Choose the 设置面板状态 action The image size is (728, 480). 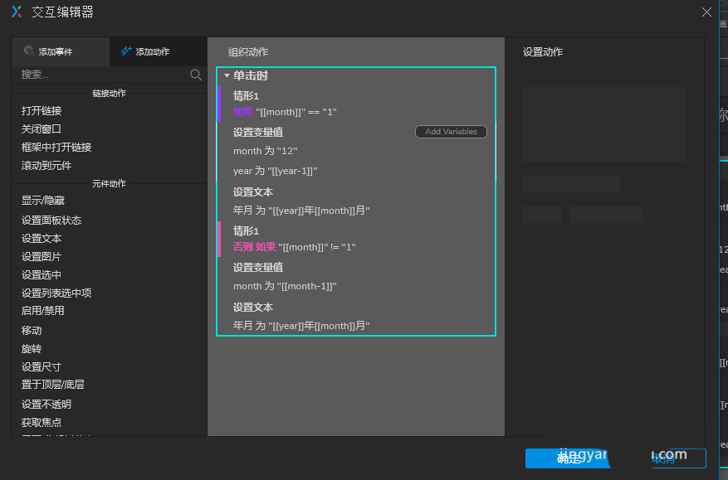pyautogui.click(x=51, y=220)
